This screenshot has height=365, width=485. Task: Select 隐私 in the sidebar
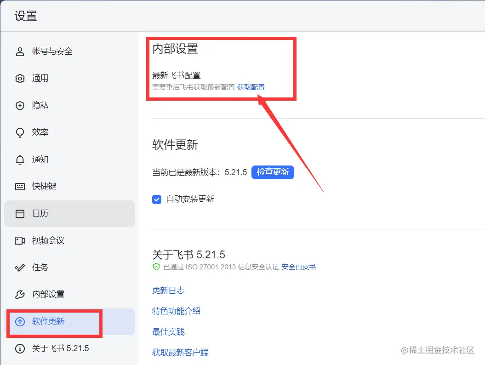tap(69, 105)
